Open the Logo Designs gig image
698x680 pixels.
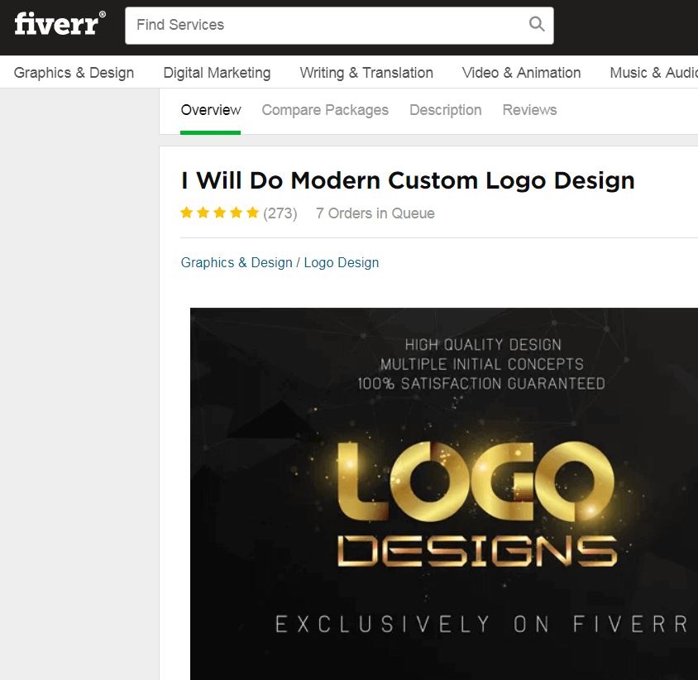click(x=444, y=493)
